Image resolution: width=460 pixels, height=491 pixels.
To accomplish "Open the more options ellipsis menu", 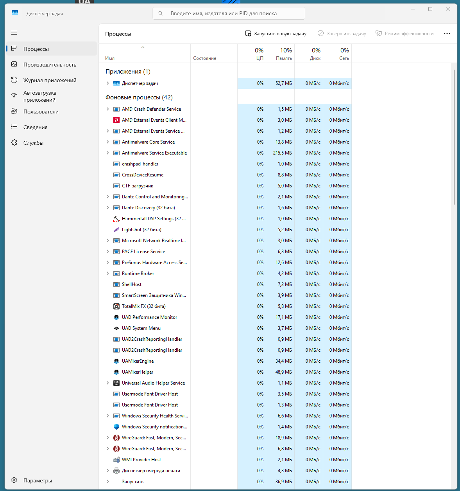I will 447,34.
